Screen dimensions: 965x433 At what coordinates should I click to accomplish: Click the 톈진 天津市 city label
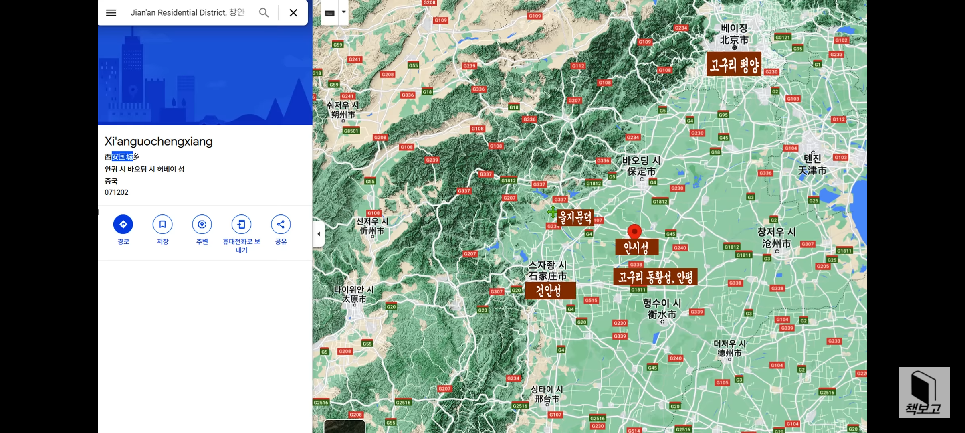(812, 164)
